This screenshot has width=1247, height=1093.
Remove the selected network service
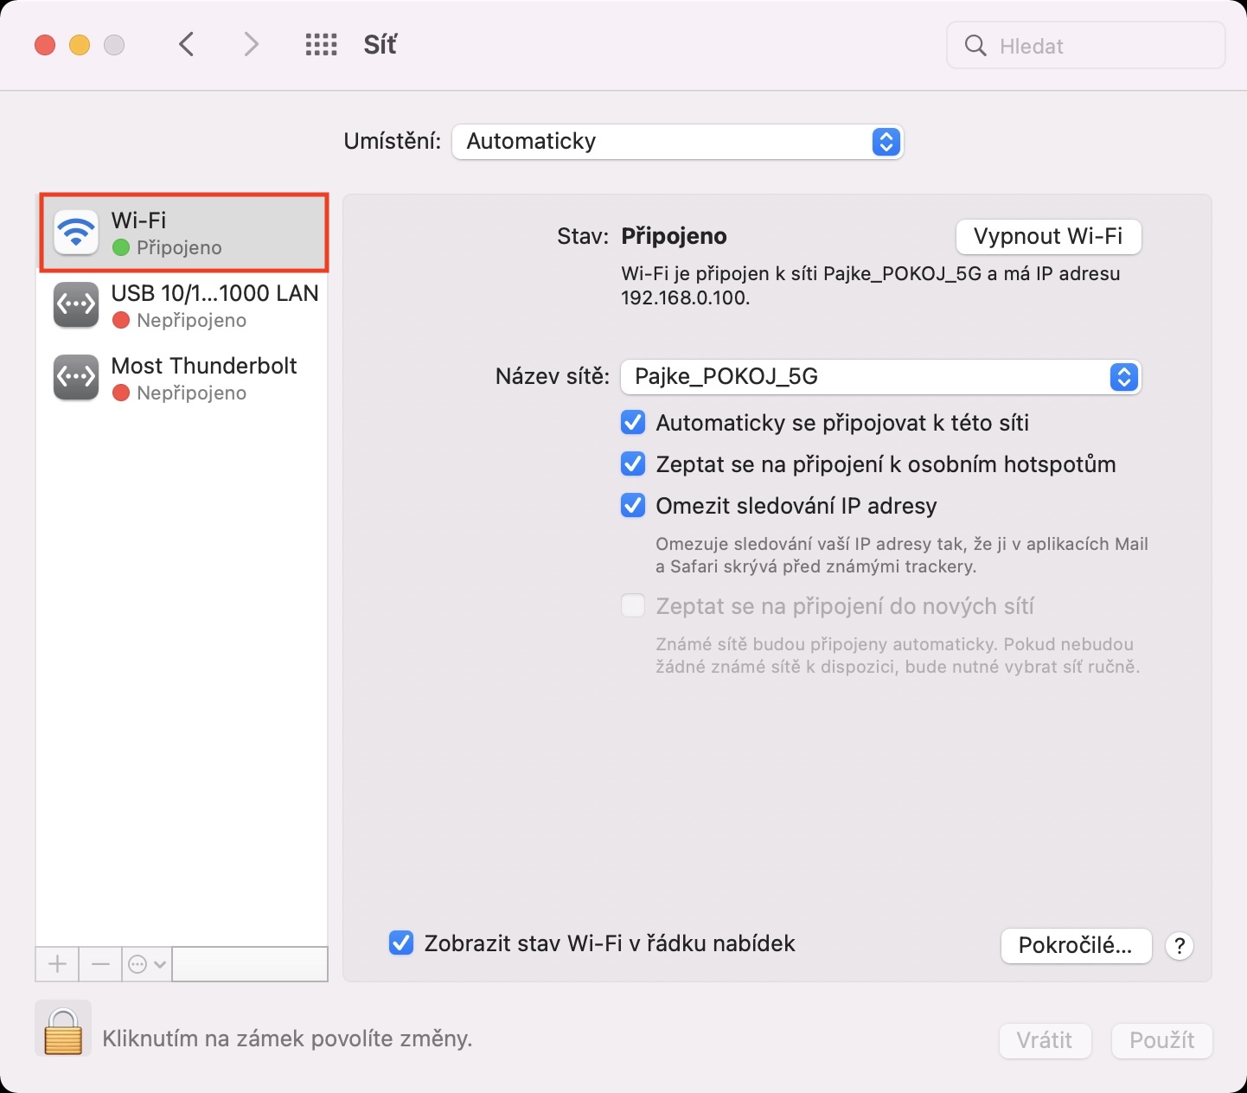(x=100, y=963)
